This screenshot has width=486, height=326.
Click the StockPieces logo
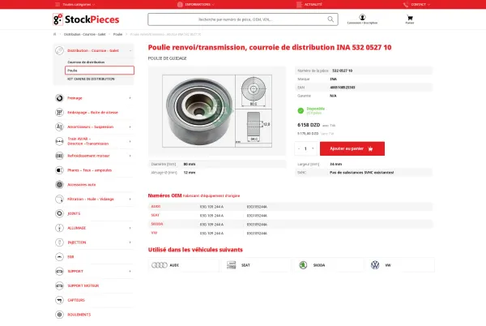tap(86, 19)
